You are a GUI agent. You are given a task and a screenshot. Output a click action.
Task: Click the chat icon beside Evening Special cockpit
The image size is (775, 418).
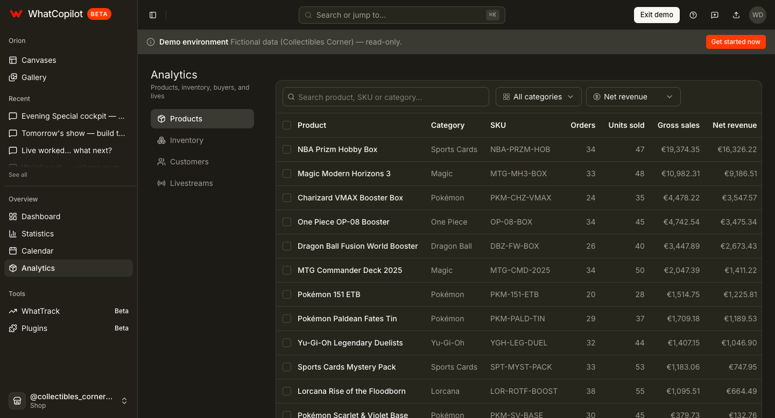click(x=13, y=116)
